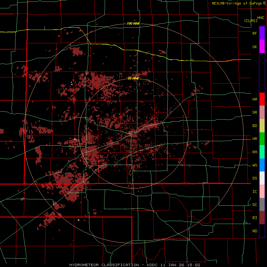This screenshot has width=267, height=267.
Task: Click the GR legend label
Action: point(255,112)
